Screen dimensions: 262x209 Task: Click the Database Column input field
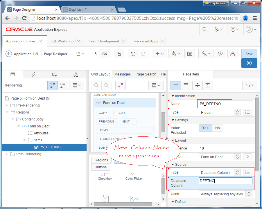tap(225, 181)
